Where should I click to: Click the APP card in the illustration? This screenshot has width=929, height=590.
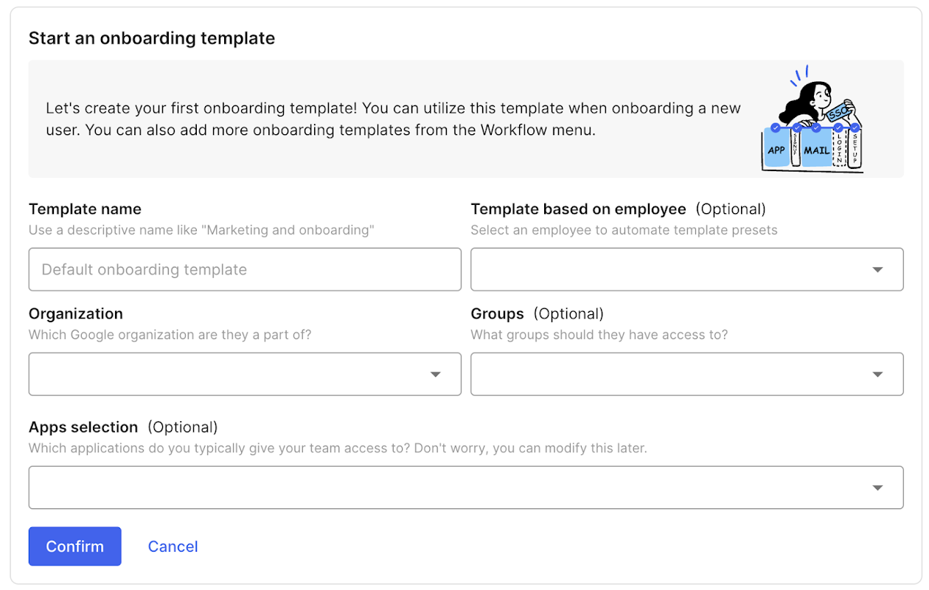pyautogui.click(x=776, y=149)
